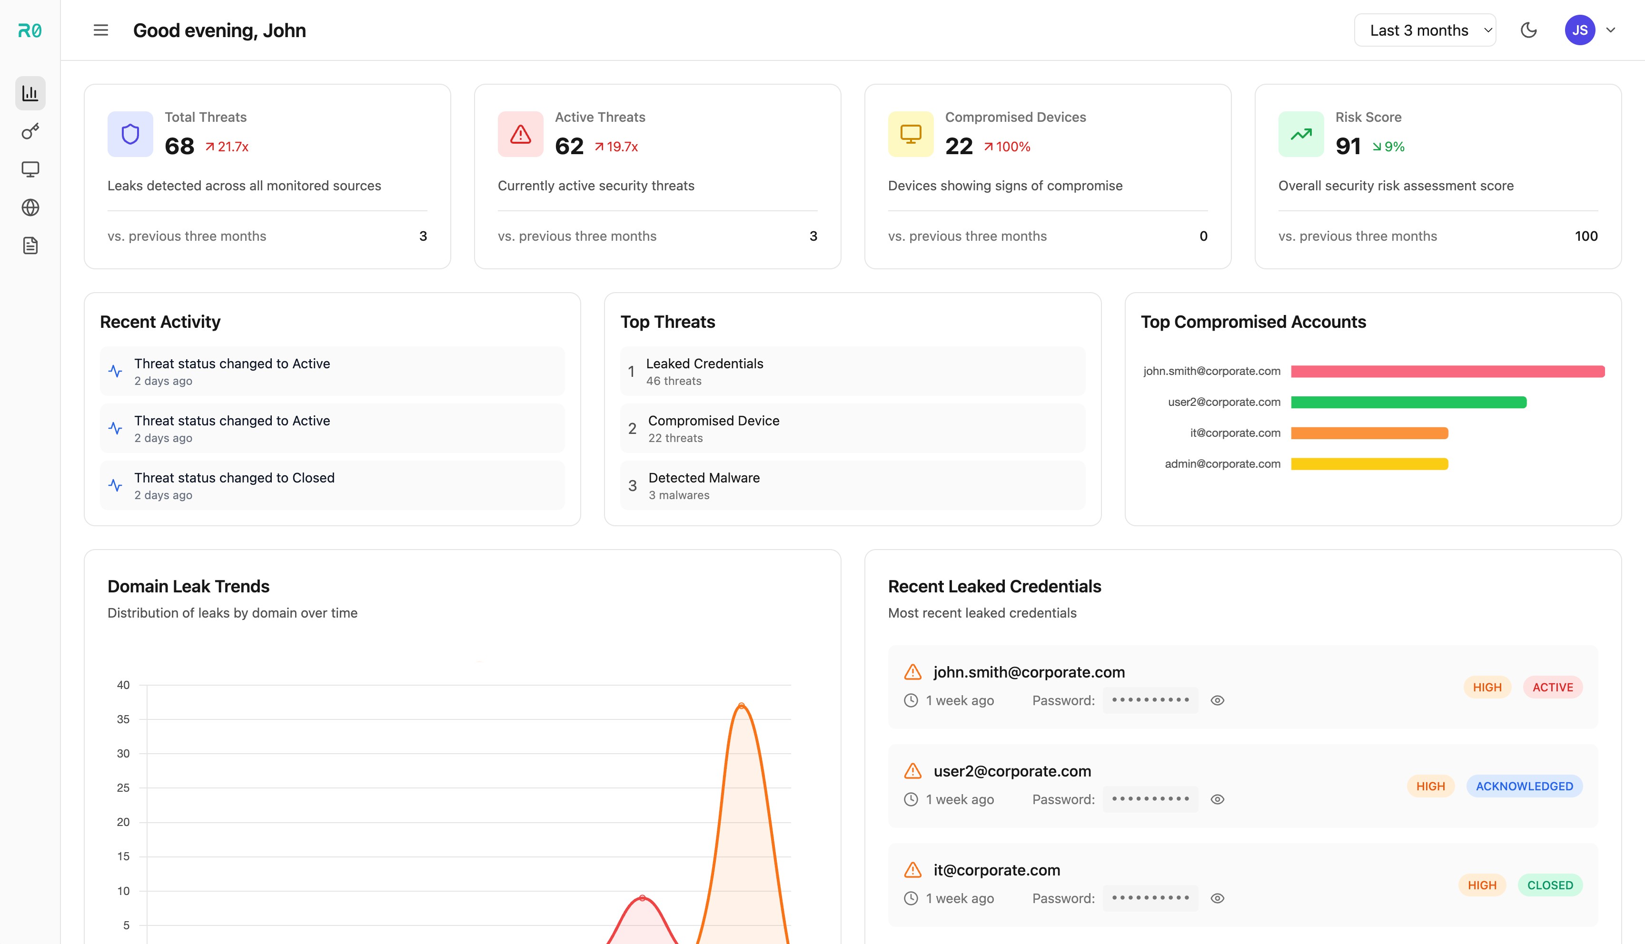This screenshot has width=1645, height=944.
Task: Click the masked password field for john.smith
Action: tap(1150, 701)
